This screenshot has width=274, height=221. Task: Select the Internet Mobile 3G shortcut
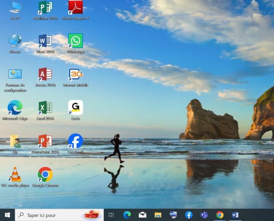pos(75,74)
